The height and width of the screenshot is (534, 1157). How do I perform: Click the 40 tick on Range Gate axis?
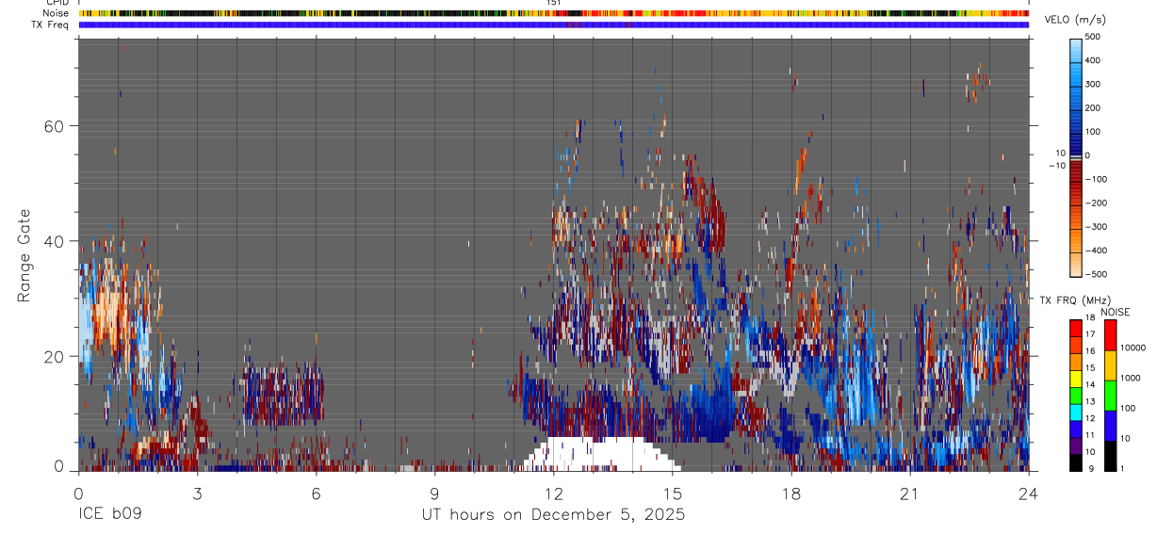pyautogui.click(x=55, y=241)
